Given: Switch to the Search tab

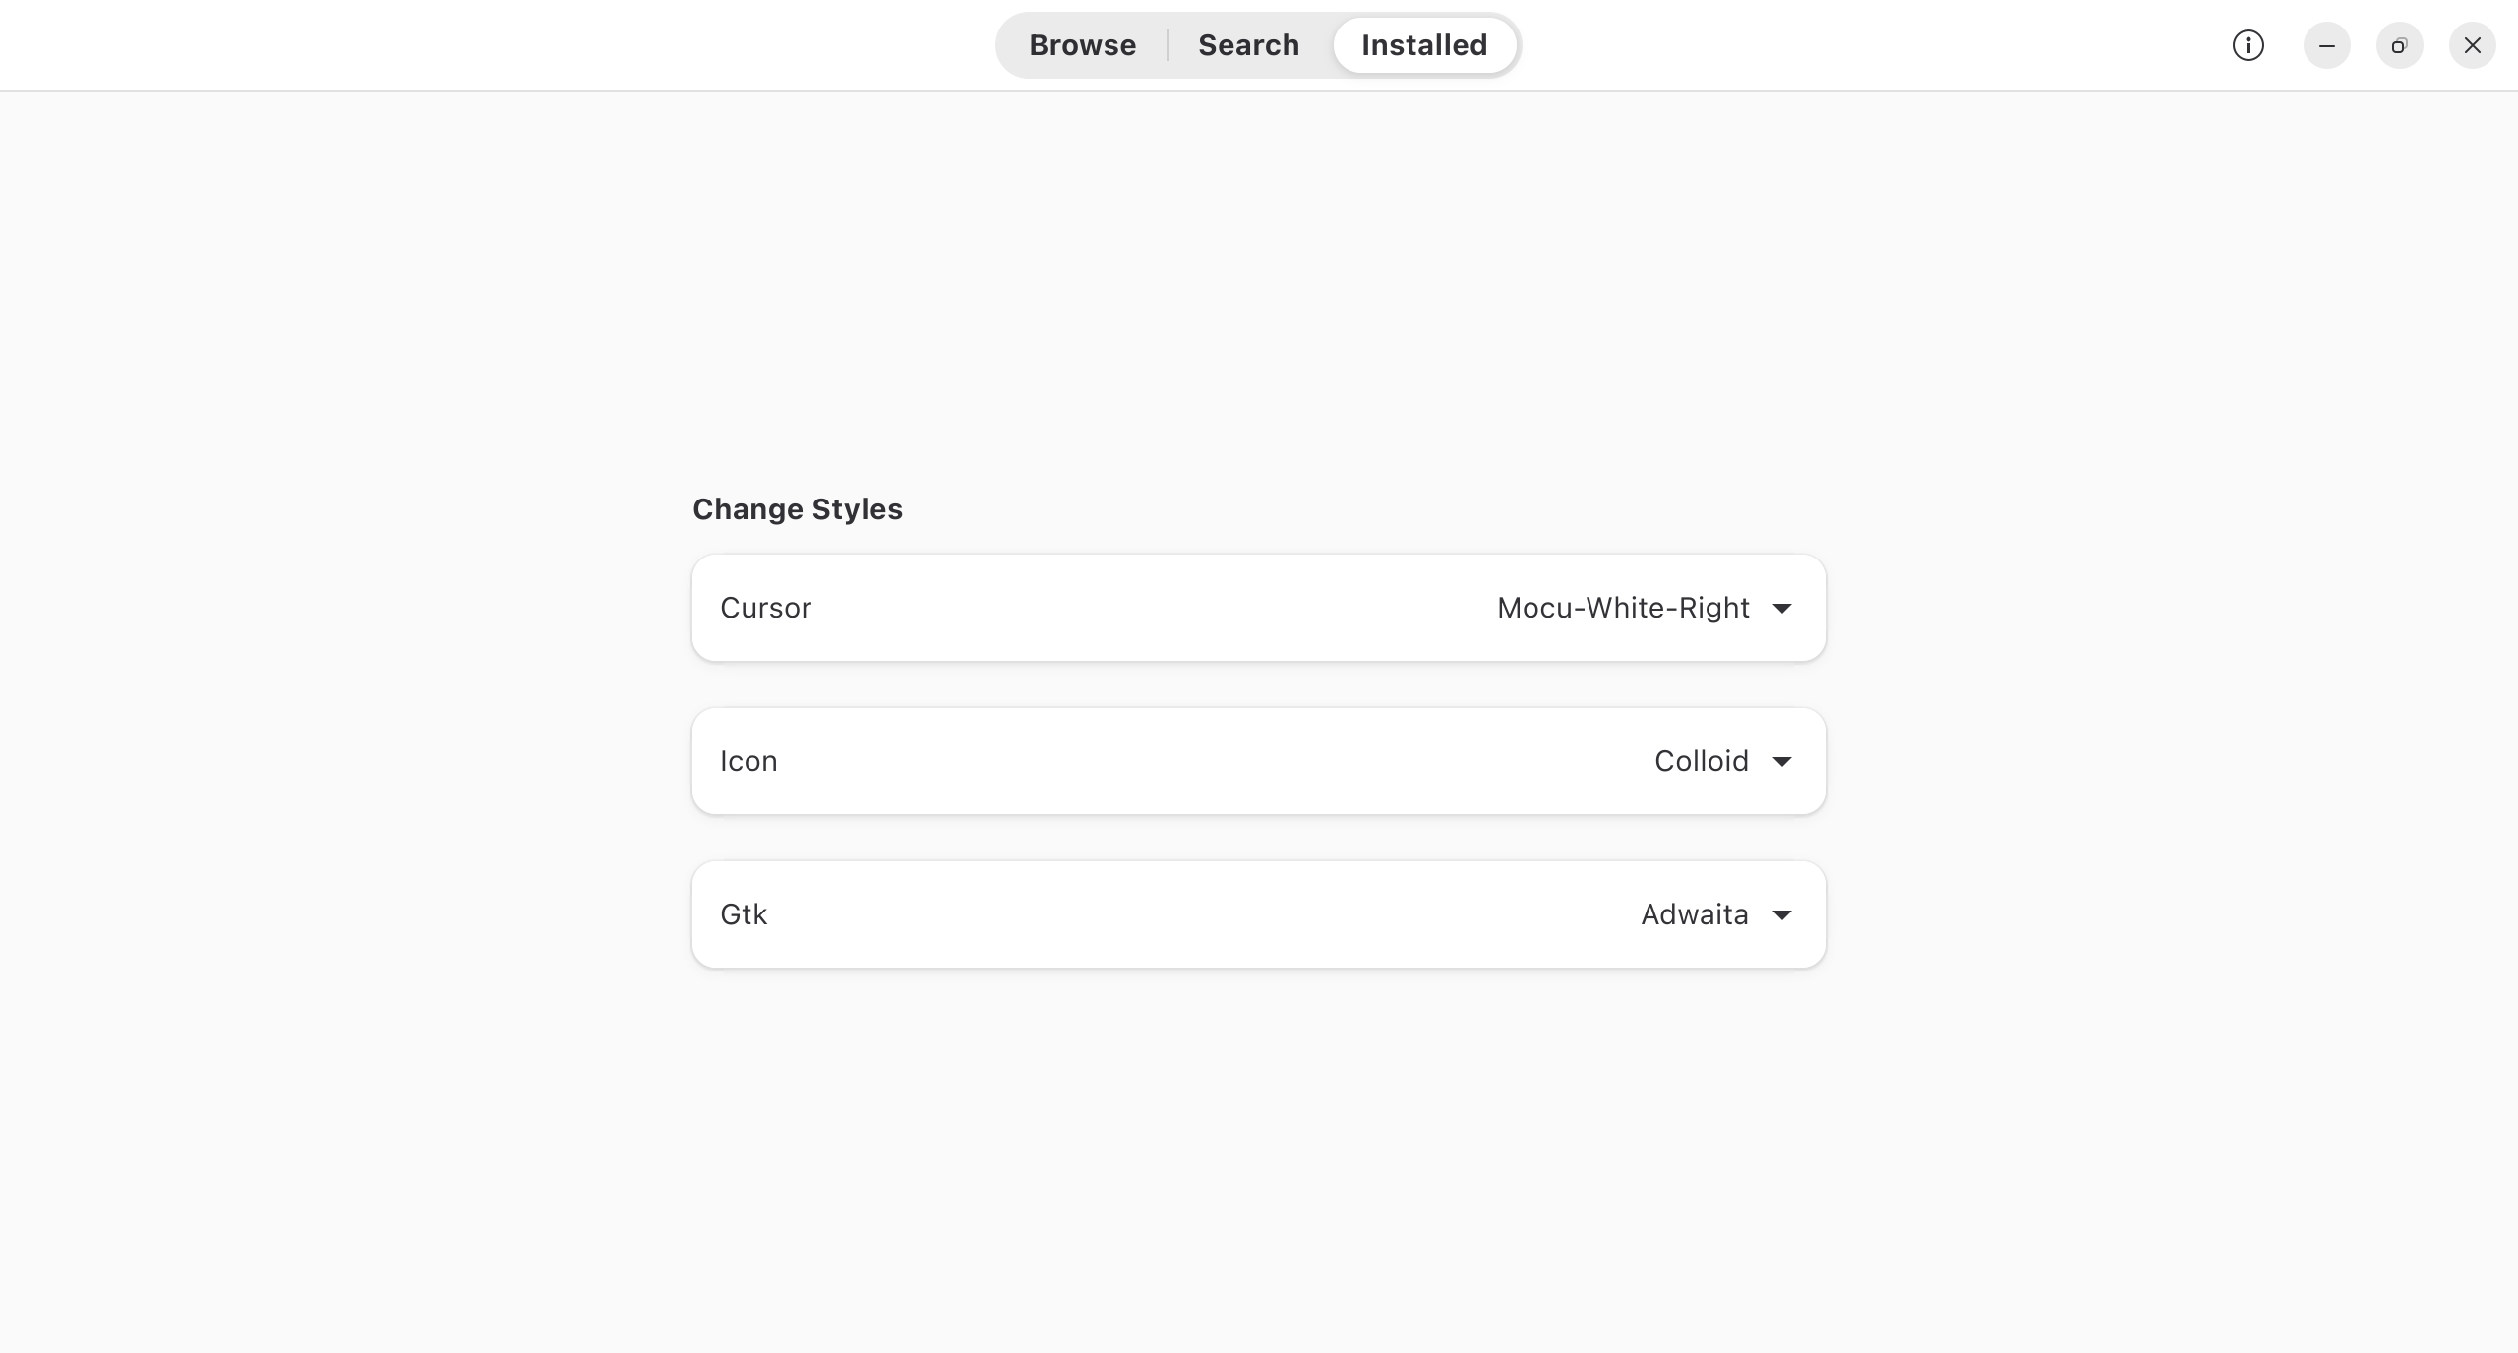Looking at the screenshot, I should coord(1248,45).
